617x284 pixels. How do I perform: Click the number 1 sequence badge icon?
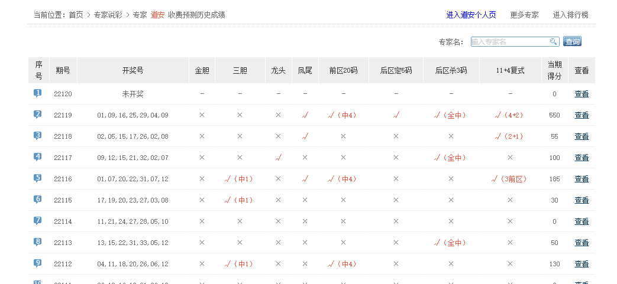point(38,93)
